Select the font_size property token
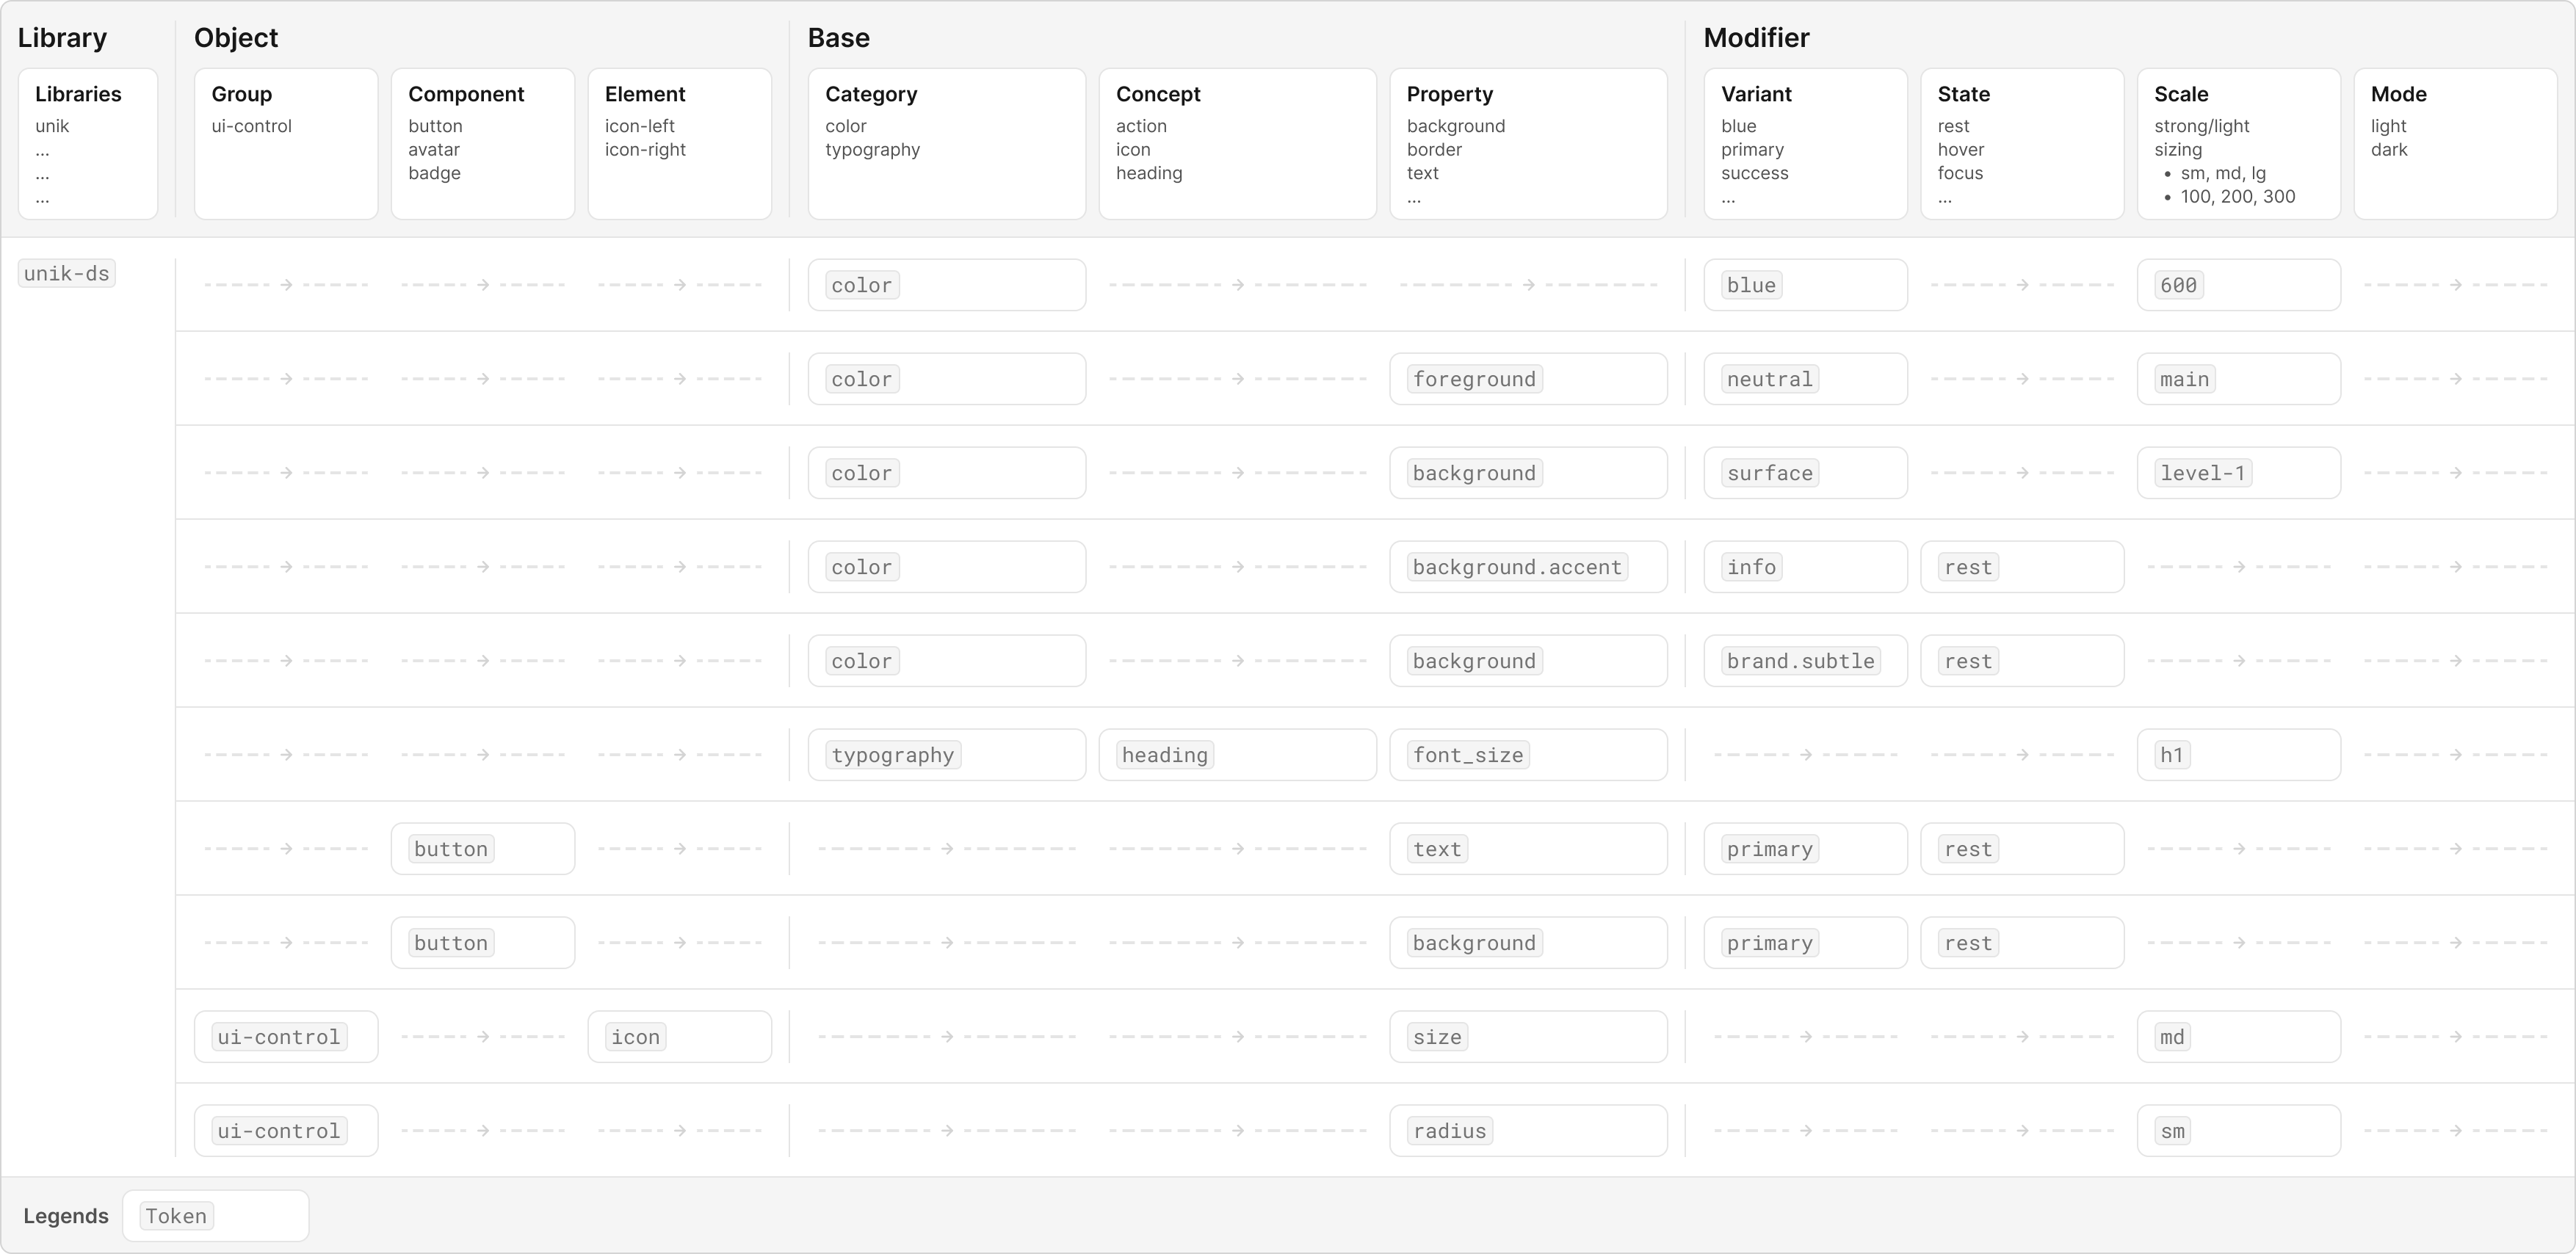The height and width of the screenshot is (1254, 2576). tap(1467, 755)
